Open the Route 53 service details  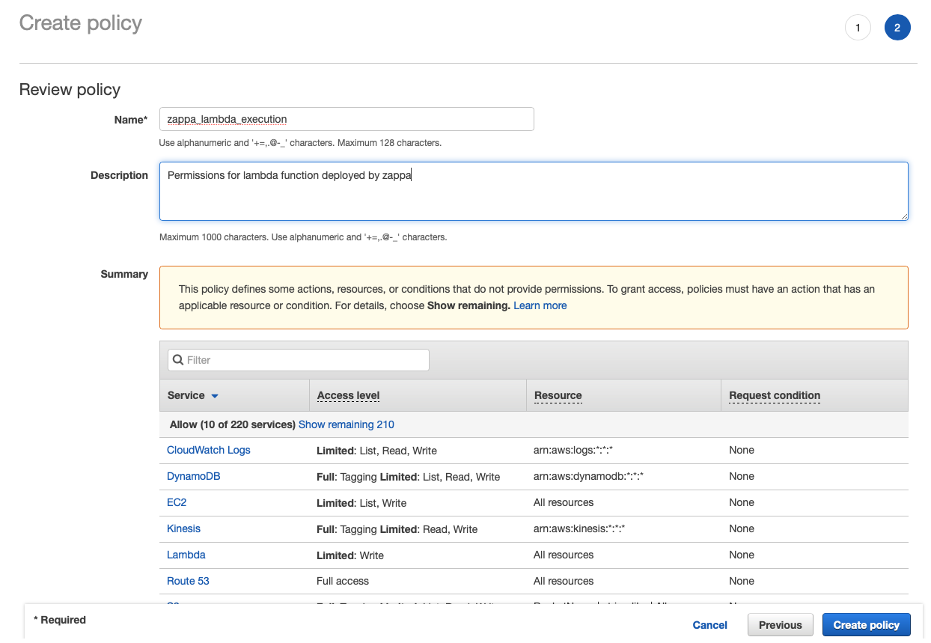pos(188,581)
